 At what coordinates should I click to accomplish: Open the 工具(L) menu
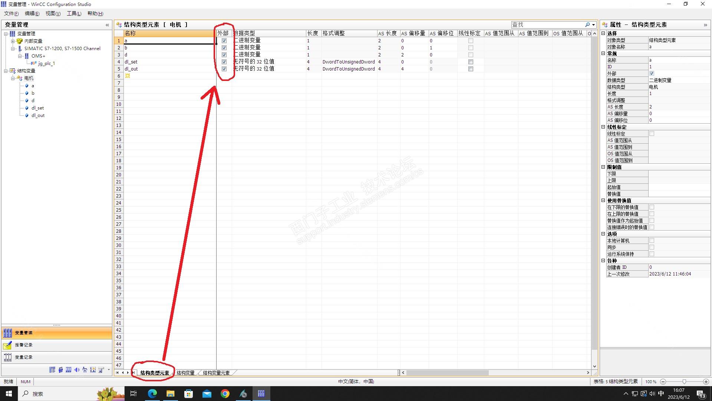(74, 13)
